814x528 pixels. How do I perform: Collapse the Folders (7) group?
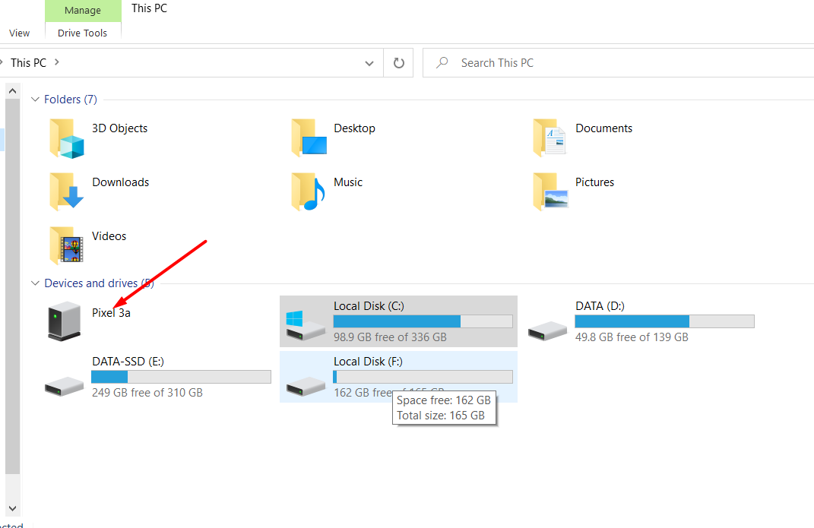coord(35,100)
